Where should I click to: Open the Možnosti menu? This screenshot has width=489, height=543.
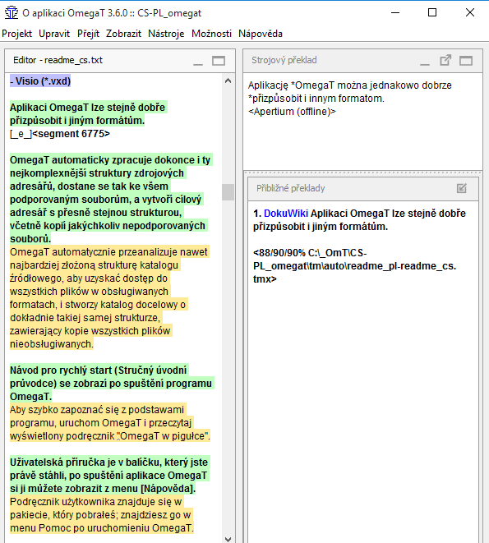[x=211, y=34]
